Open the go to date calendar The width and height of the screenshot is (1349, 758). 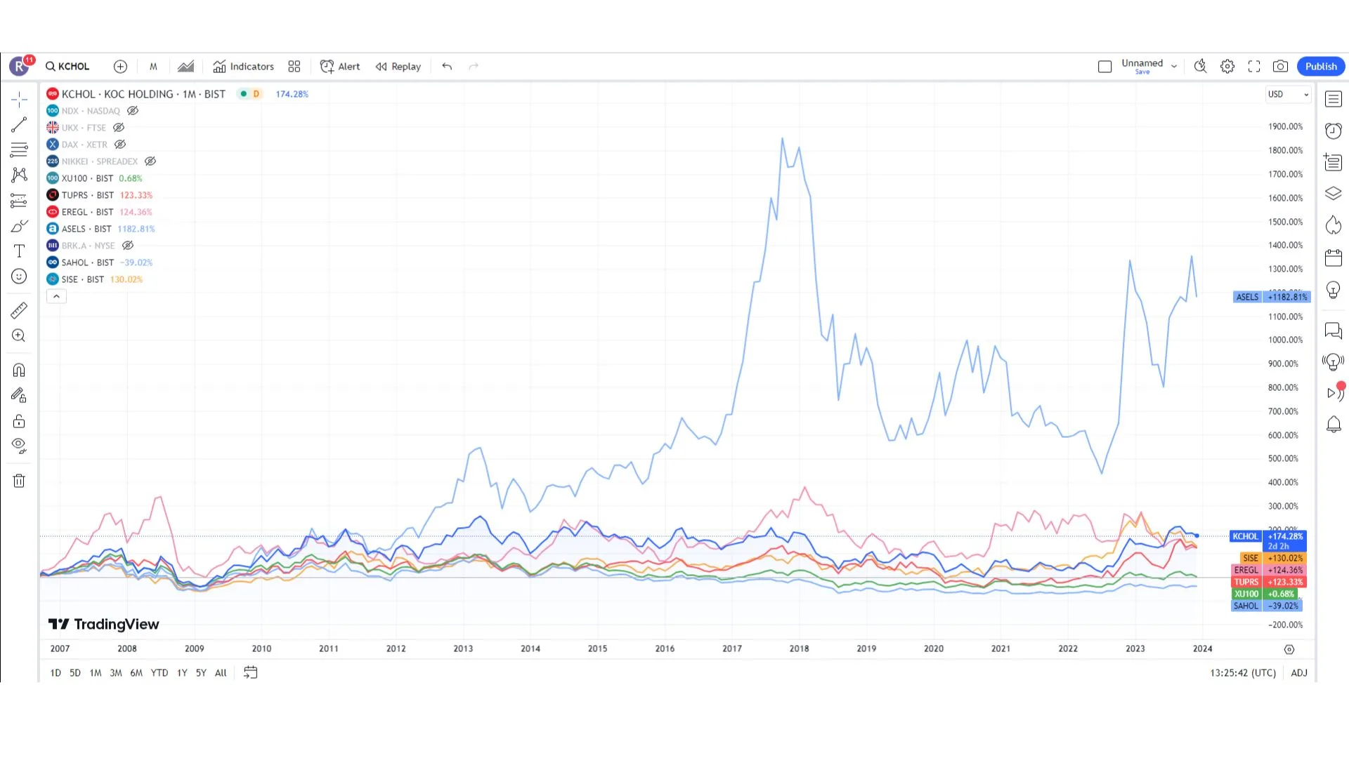click(250, 672)
